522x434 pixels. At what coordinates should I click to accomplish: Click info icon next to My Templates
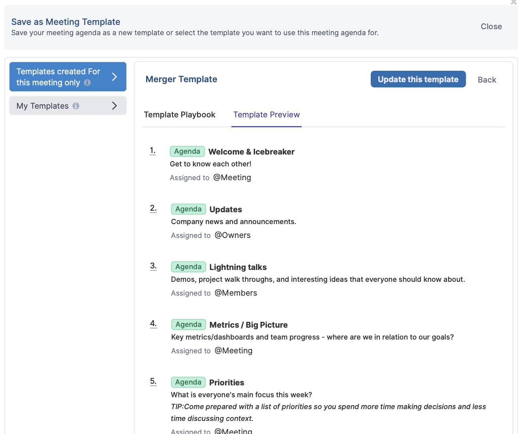tap(76, 106)
